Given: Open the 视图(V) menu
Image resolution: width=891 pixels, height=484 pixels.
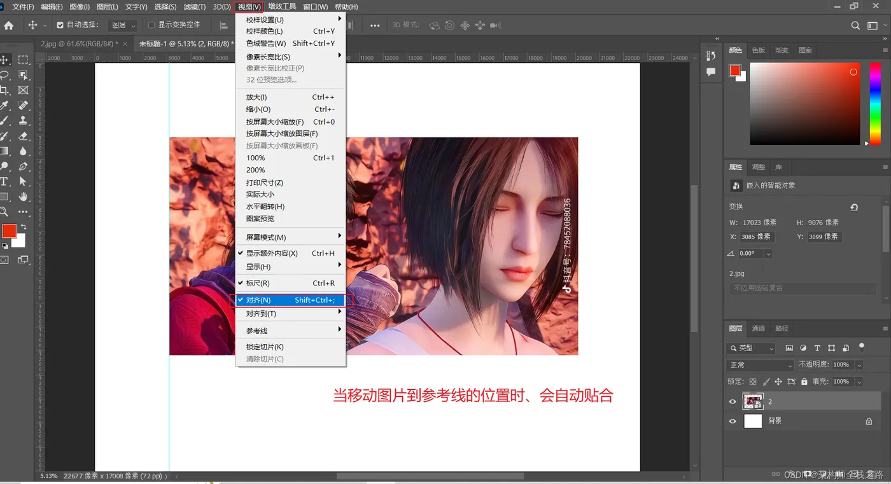Looking at the screenshot, I should (249, 6).
